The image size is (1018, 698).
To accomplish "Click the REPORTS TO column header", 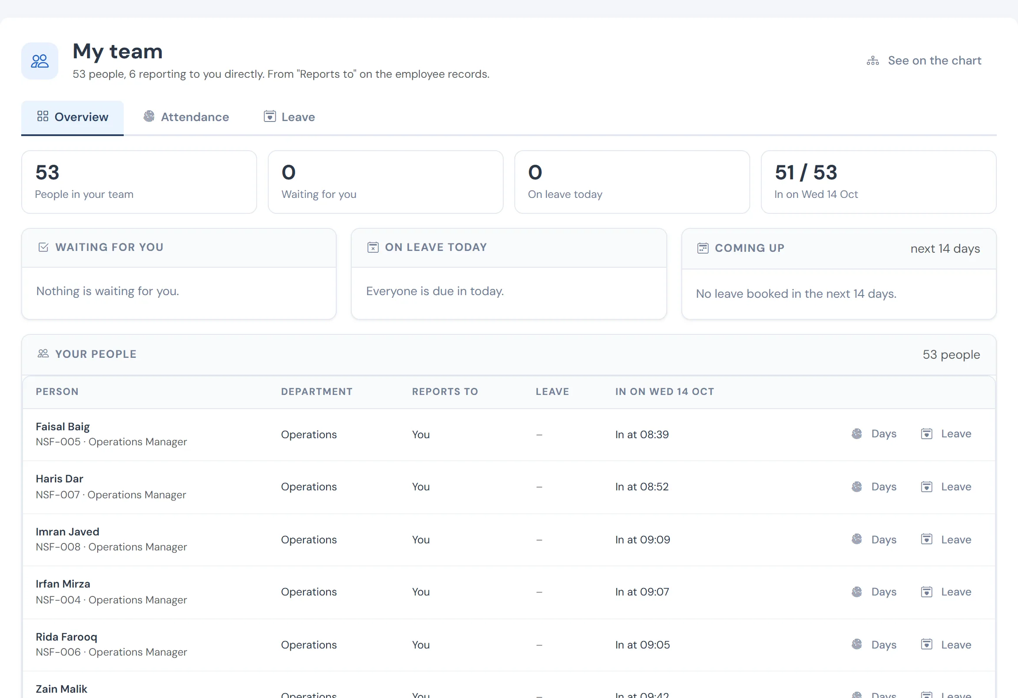I will (445, 391).
